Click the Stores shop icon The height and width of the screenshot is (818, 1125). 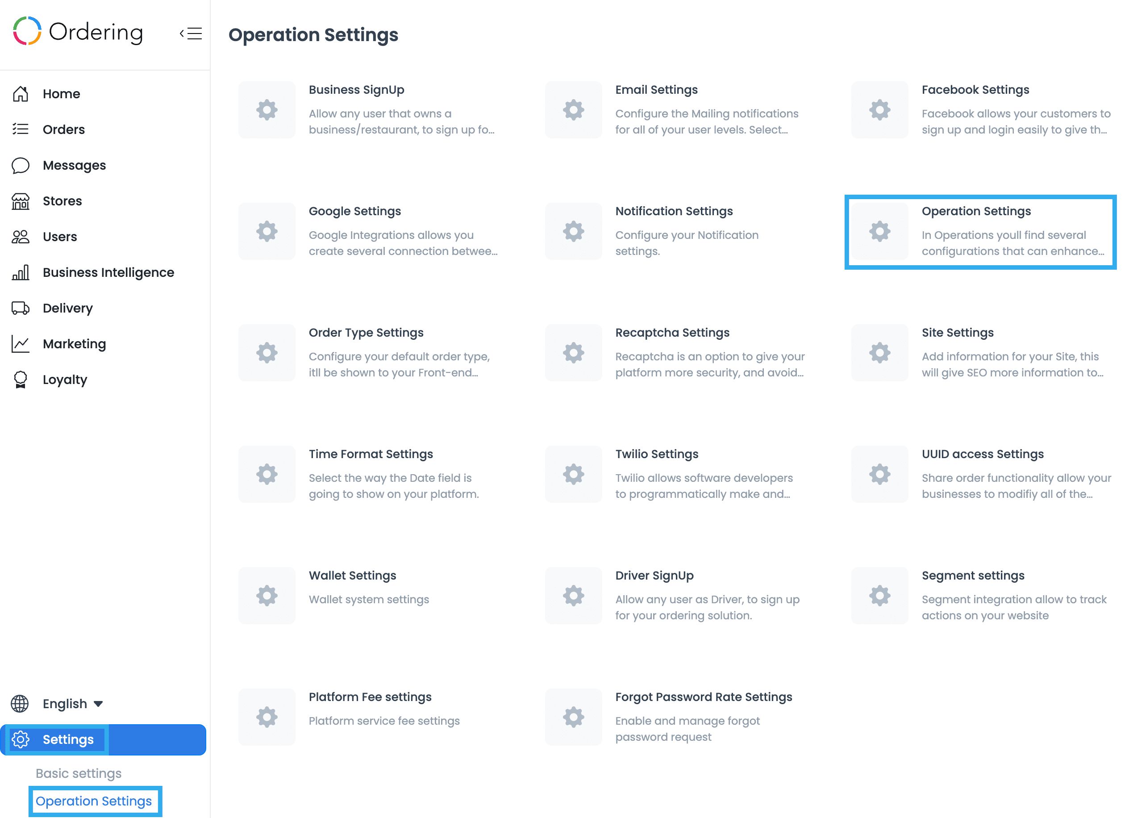tap(21, 201)
